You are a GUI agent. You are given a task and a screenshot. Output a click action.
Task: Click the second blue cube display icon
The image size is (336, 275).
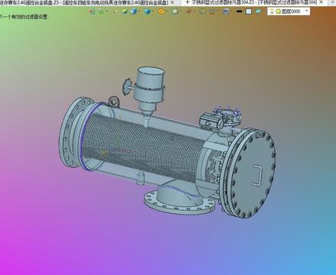point(147,11)
